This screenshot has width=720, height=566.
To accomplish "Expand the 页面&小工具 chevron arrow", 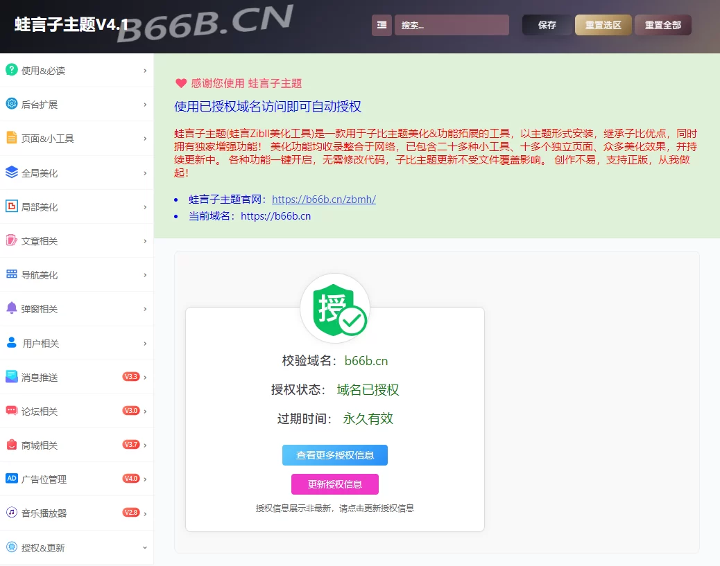I will coord(145,139).
